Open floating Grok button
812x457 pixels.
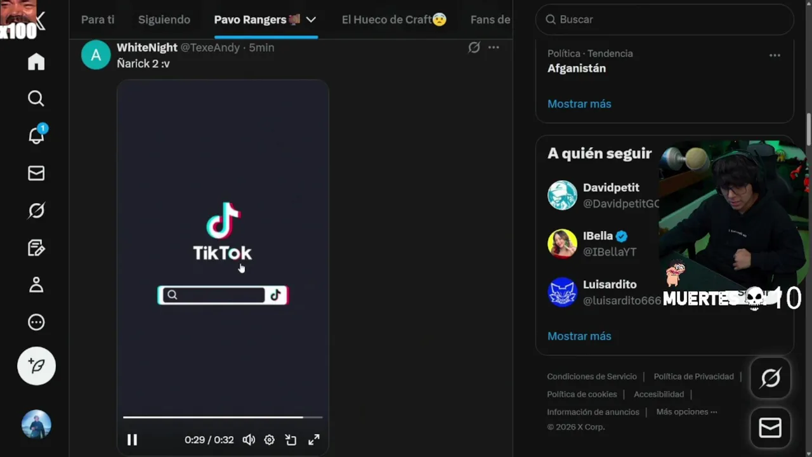(770, 378)
